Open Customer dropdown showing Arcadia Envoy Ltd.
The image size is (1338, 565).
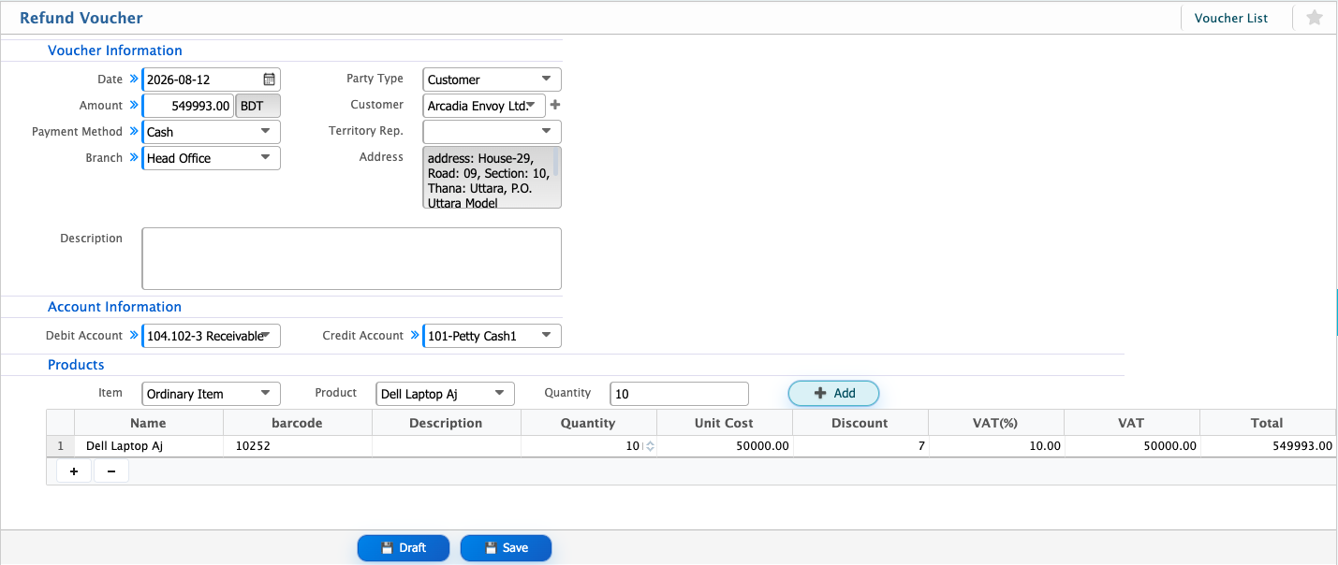pos(484,106)
